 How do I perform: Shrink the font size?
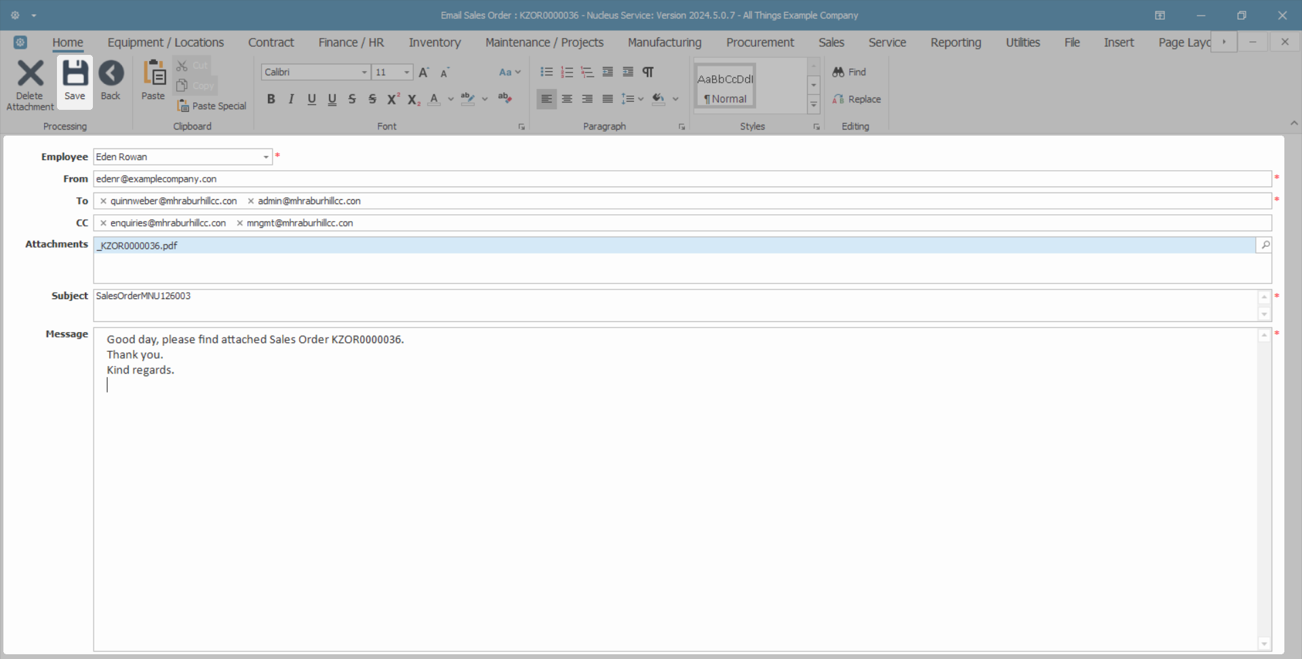point(445,73)
